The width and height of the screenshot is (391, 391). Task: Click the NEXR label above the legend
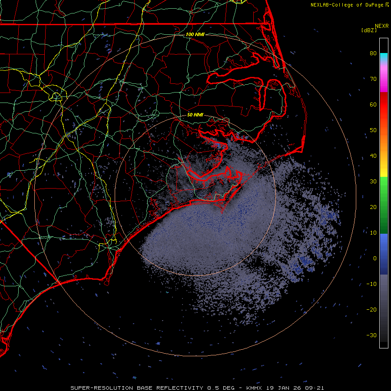(382, 26)
